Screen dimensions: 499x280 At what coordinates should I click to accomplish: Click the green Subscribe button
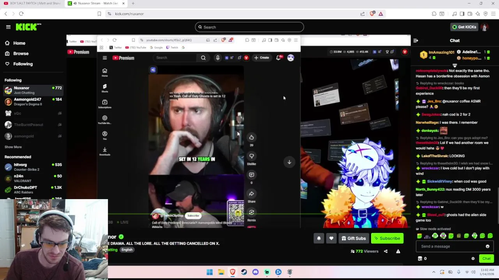click(387, 238)
